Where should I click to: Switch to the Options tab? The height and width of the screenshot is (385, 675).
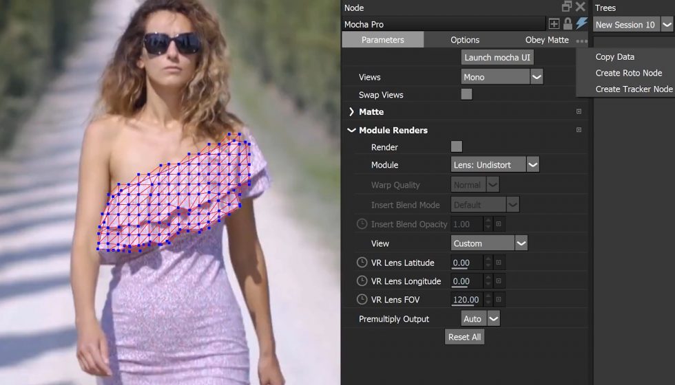tap(465, 40)
